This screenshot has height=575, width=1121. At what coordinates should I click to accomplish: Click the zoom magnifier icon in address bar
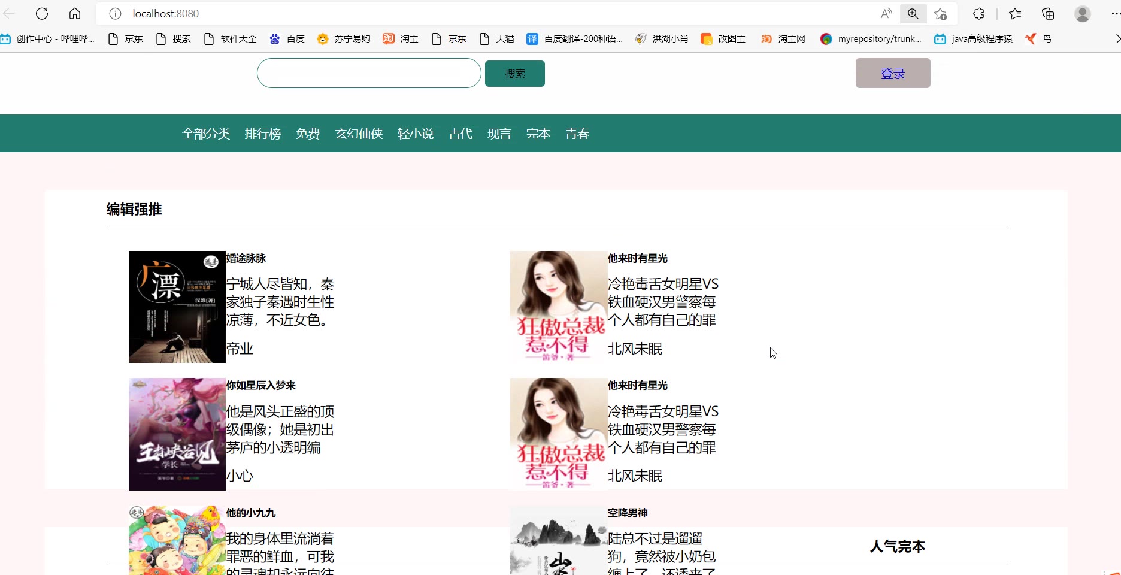[913, 13]
